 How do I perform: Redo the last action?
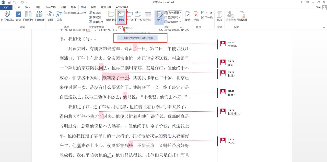[22, 2]
